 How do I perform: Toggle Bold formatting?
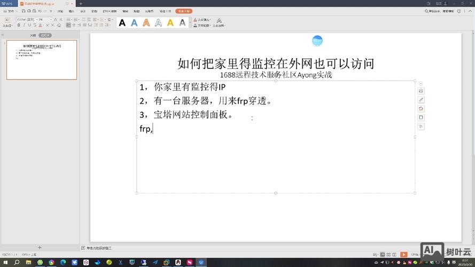[x=19, y=25]
